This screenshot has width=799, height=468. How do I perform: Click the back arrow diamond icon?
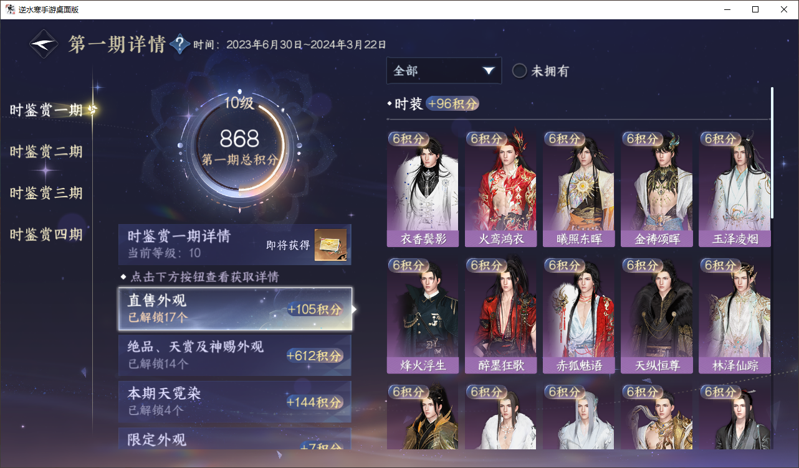(44, 44)
